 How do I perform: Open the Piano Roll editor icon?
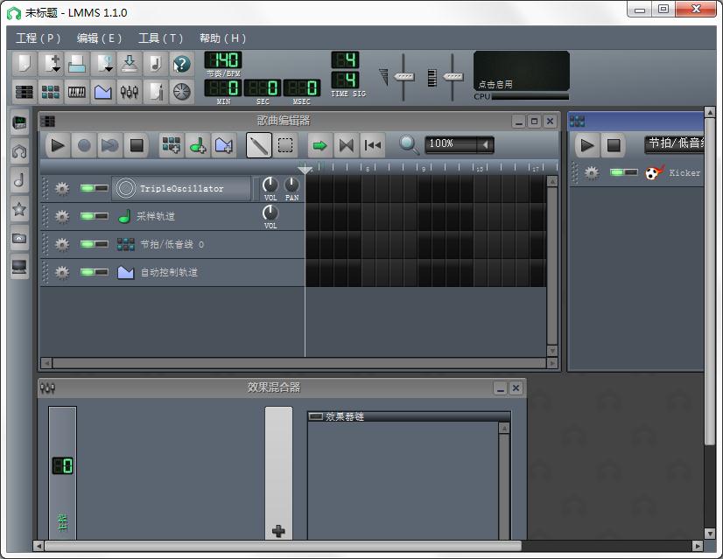point(77,91)
